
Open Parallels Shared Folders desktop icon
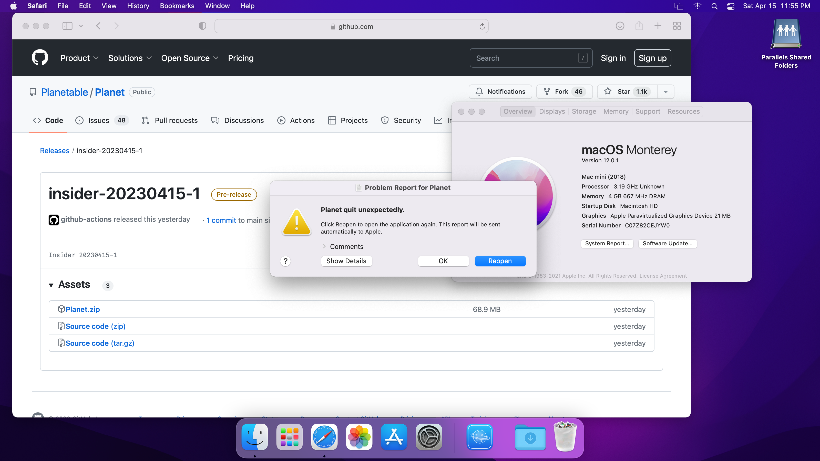click(x=786, y=44)
